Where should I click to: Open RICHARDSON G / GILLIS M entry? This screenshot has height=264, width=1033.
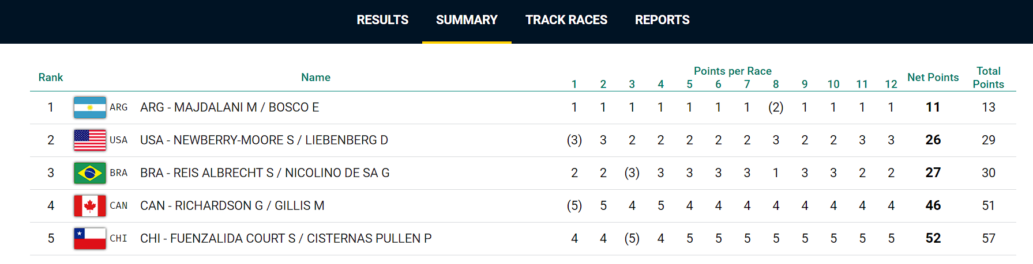click(x=232, y=206)
